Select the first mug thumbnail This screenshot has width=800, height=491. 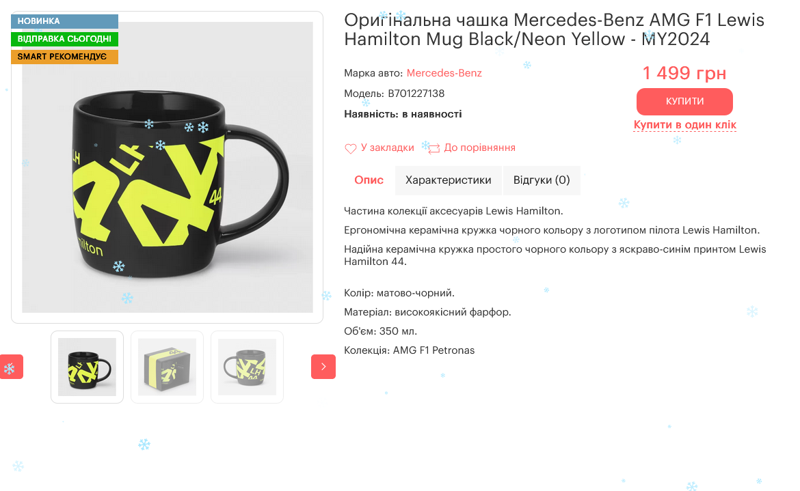pos(88,367)
